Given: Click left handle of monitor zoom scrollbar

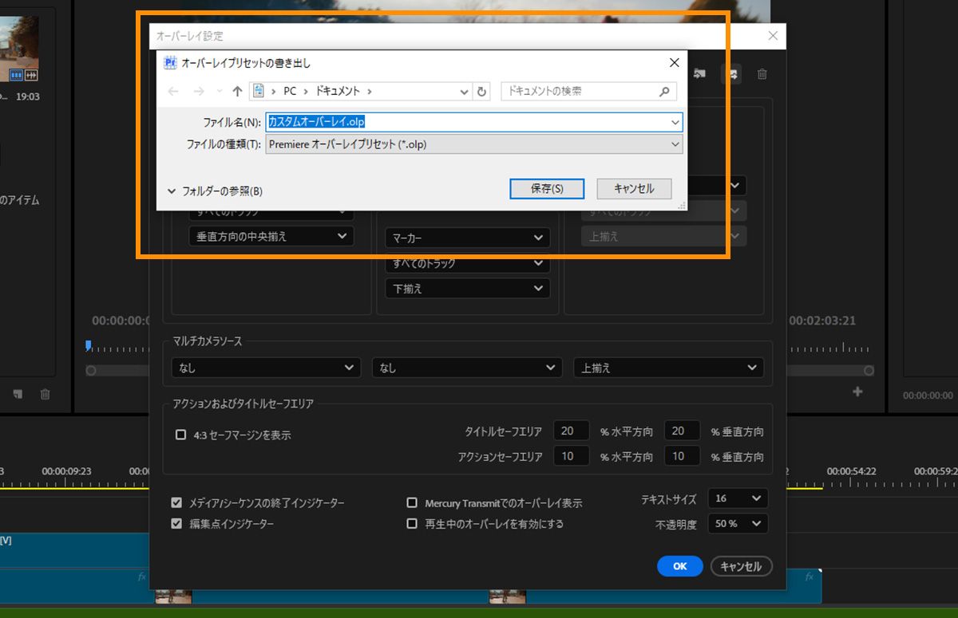Looking at the screenshot, I should click(x=91, y=371).
